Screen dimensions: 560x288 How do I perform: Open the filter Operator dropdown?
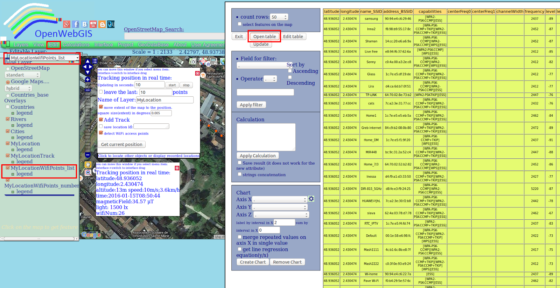pyautogui.click(x=270, y=79)
